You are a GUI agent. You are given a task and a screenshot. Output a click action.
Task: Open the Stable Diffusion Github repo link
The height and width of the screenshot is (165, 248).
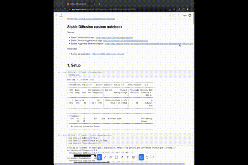(x=114, y=38)
